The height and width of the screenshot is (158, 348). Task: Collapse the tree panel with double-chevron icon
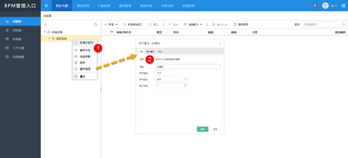45,25
